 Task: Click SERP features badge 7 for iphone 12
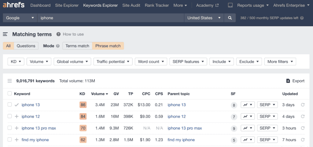tap(234, 117)
